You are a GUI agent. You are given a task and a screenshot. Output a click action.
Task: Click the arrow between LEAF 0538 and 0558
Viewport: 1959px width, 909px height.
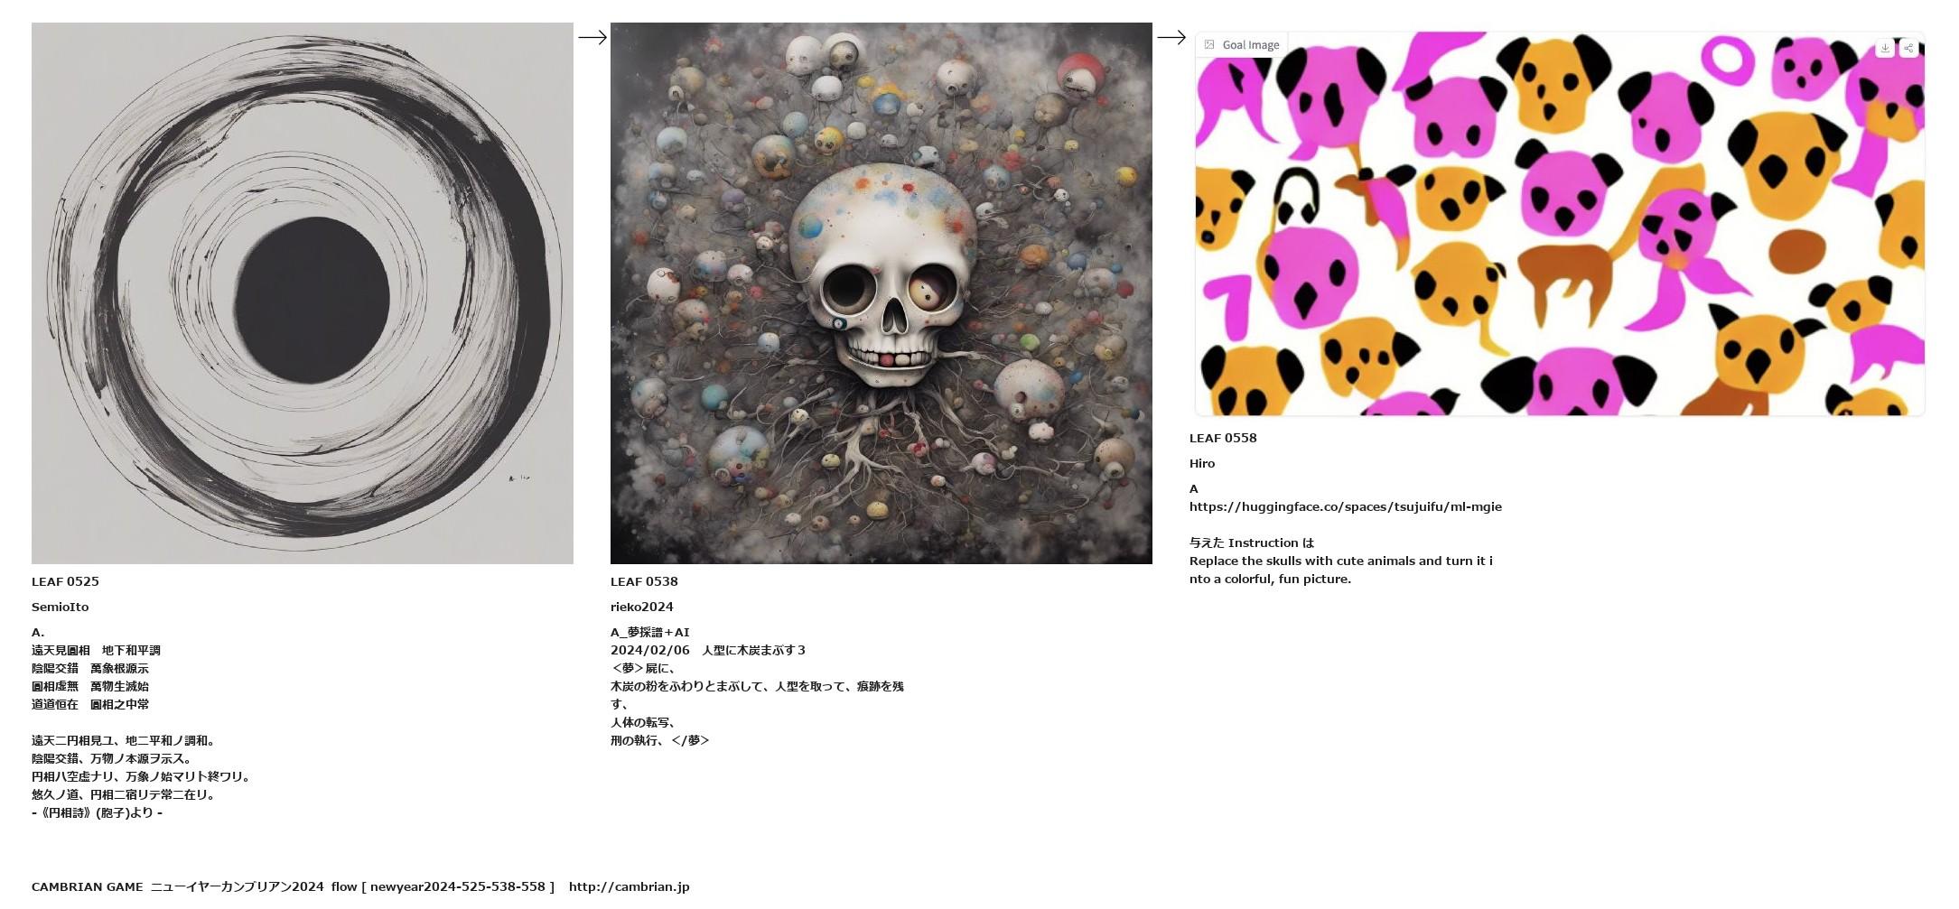pos(1171,37)
